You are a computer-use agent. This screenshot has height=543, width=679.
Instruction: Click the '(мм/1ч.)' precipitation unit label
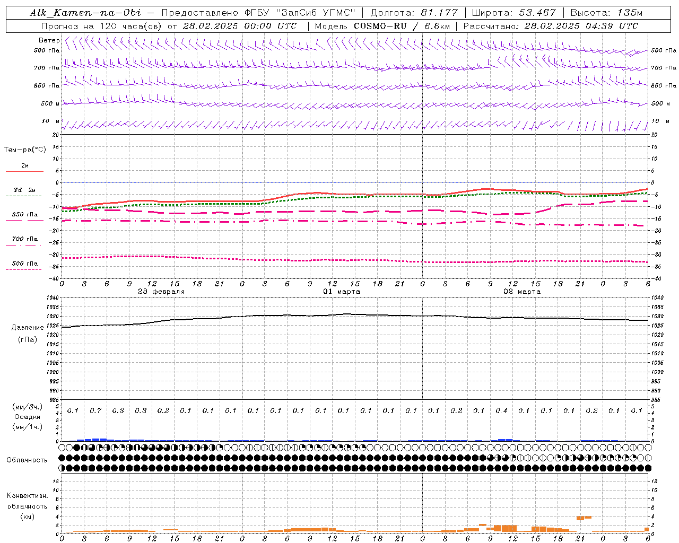click(x=28, y=427)
